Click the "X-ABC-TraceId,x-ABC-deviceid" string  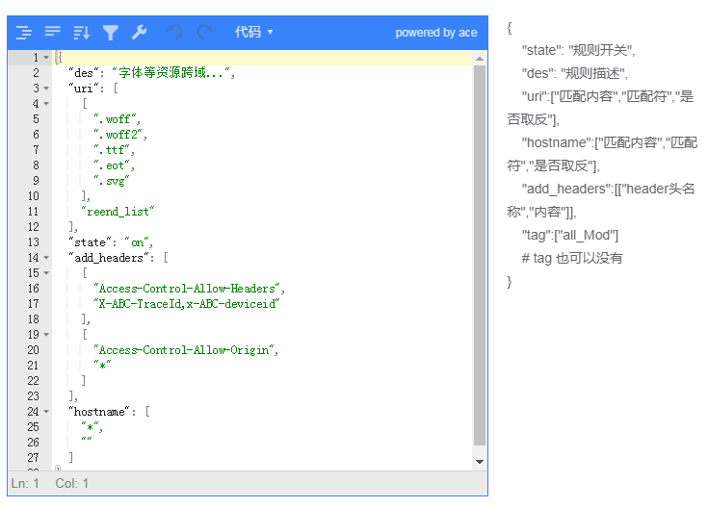coord(187,304)
